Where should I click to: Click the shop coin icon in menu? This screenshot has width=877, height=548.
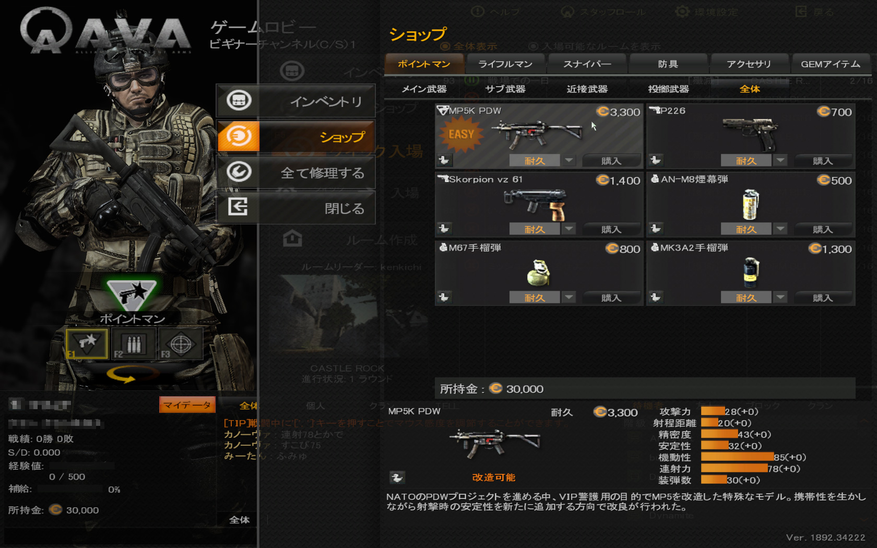point(239,136)
